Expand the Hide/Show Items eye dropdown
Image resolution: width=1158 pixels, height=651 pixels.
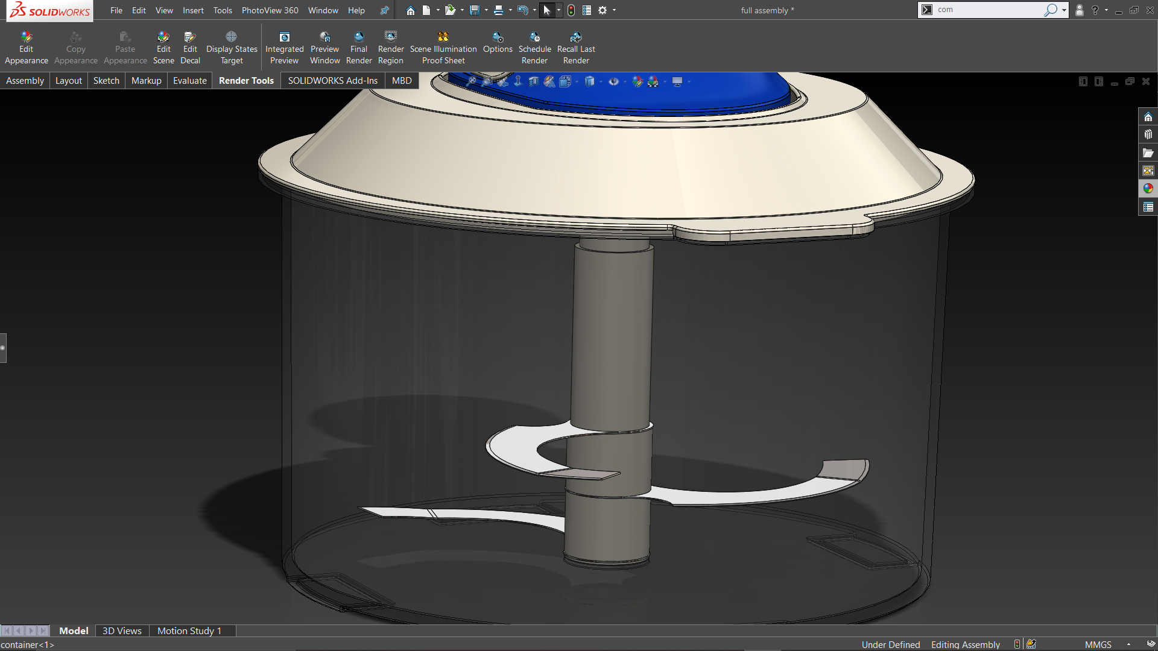[625, 81]
